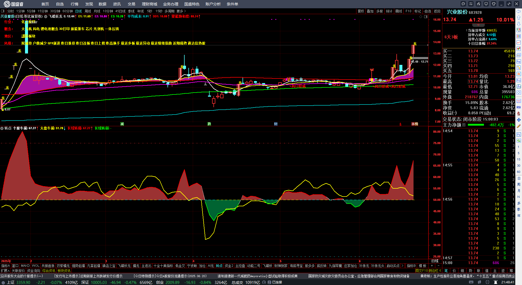Click the down-arrow next stock icon
Image resolution: width=522 pixels, height=285 pixels.
tap(519, 24)
